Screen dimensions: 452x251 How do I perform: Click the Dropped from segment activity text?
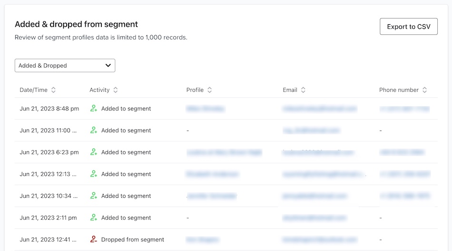[x=132, y=240]
